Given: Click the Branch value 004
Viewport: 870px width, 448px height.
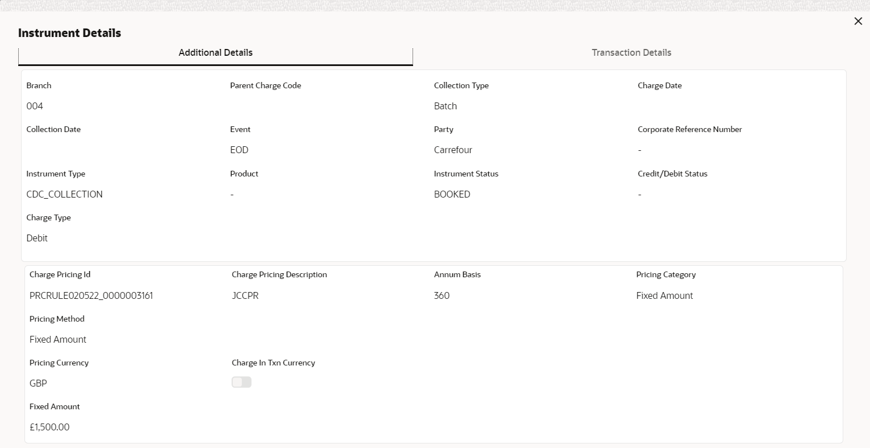Looking at the screenshot, I should (x=35, y=106).
